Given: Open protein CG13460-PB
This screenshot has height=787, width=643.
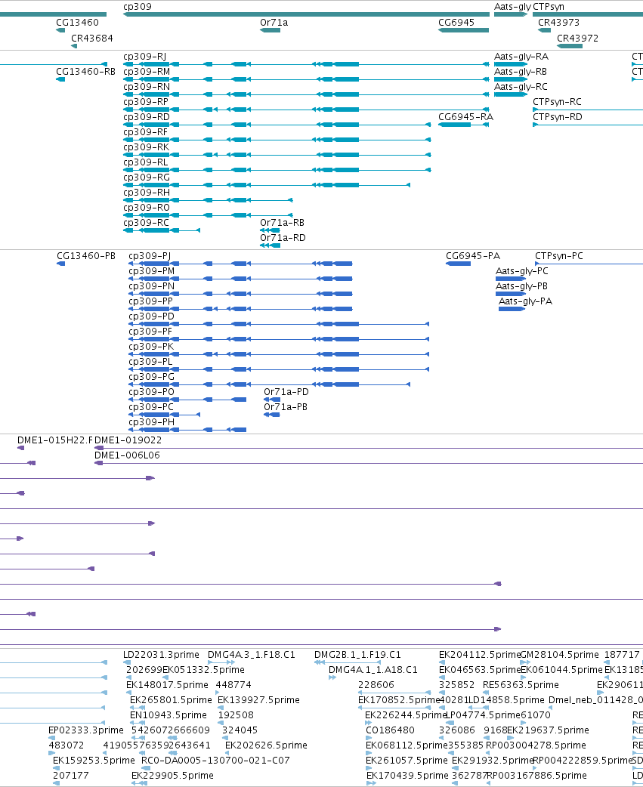Looking at the screenshot, I should (x=86, y=255).
